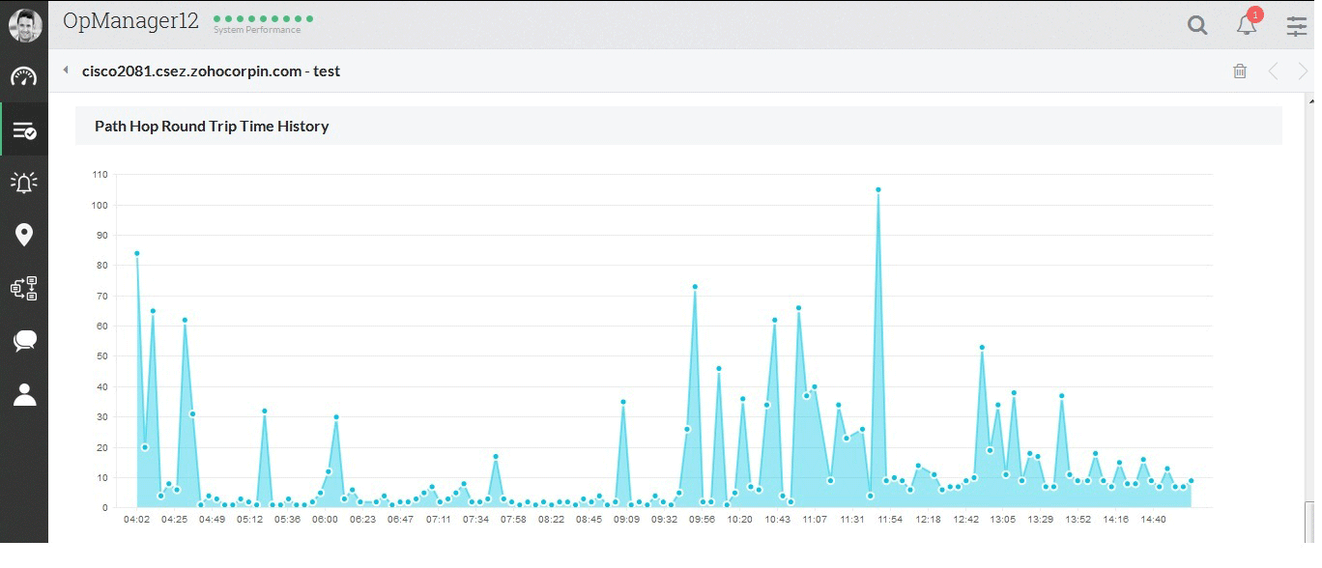Open the user profile avatar
Screen dimensions: 1322x568
click(24, 25)
